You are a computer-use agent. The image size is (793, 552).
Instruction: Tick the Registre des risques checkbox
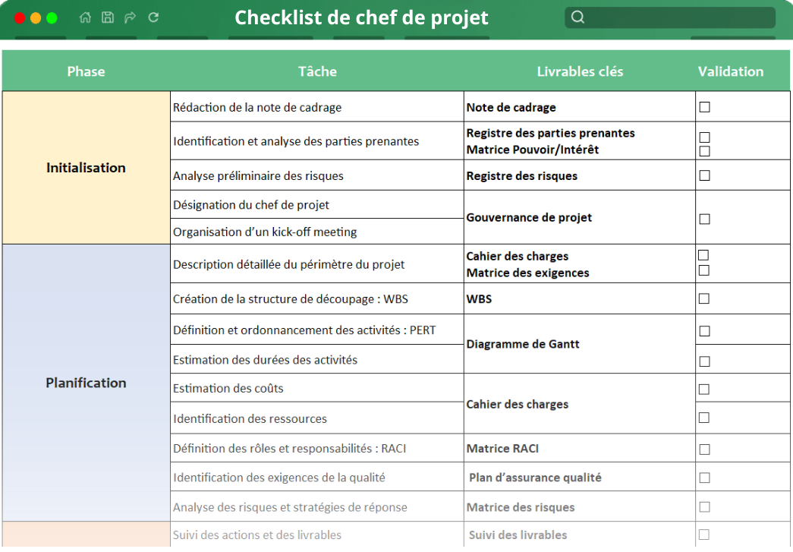[704, 175]
